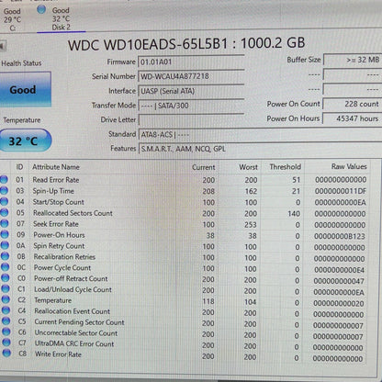The height and width of the screenshot is (382, 382).
Task: Click the Current column header
Action: (204, 167)
